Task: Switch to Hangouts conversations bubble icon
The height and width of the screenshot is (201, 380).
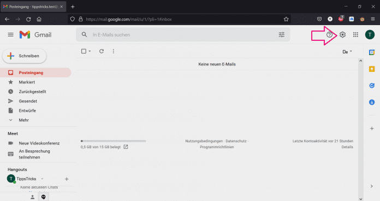Action: click(43, 197)
